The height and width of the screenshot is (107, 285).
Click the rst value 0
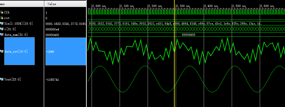pos(47,18)
